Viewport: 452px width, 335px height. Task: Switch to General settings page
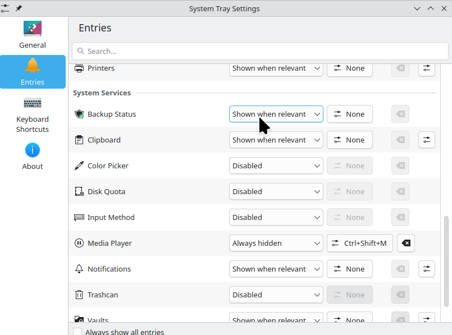click(x=33, y=35)
